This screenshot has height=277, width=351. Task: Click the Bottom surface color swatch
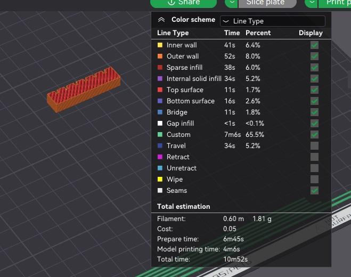[160, 101]
